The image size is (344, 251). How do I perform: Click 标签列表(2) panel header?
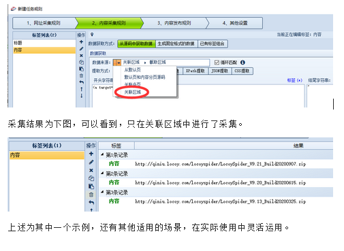44,35
